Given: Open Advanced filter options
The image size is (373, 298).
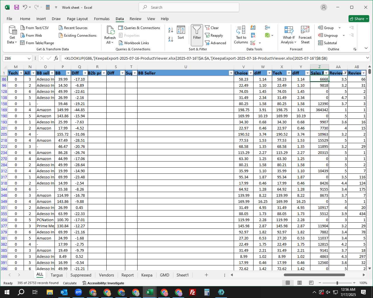Looking at the screenshot, I should tap(216, 43).
